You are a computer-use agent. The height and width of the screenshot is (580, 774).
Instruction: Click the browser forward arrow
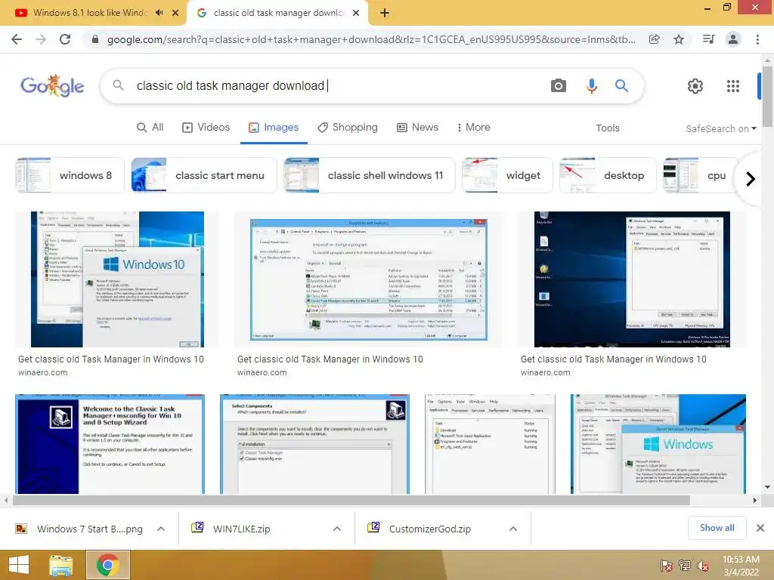tap(41, 39)
